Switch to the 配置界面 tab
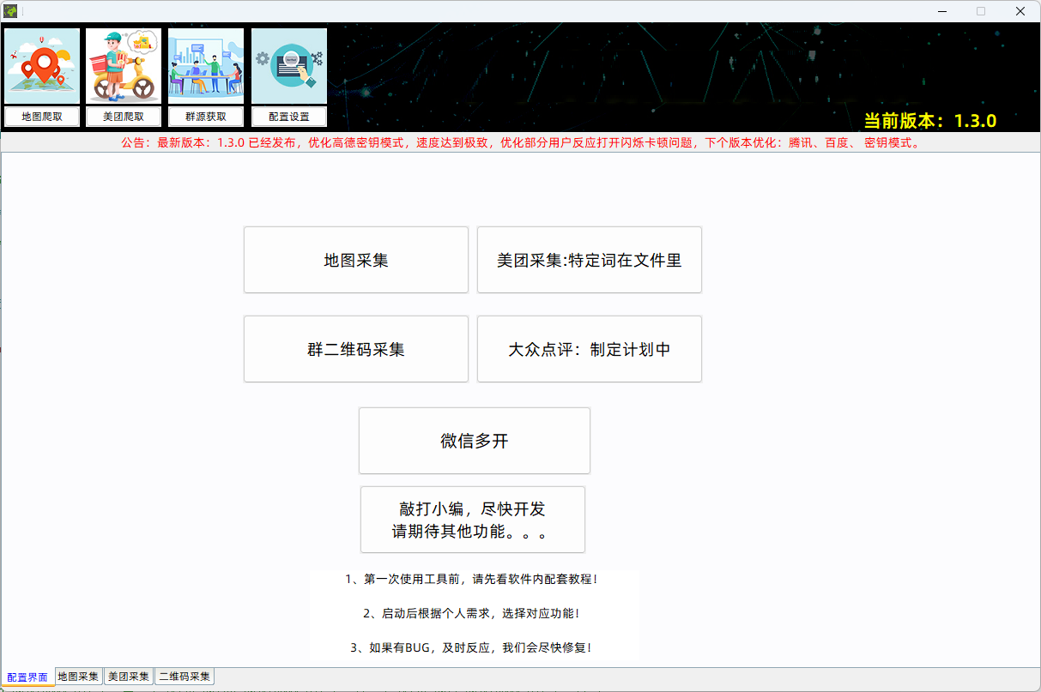 coord(28,677)
